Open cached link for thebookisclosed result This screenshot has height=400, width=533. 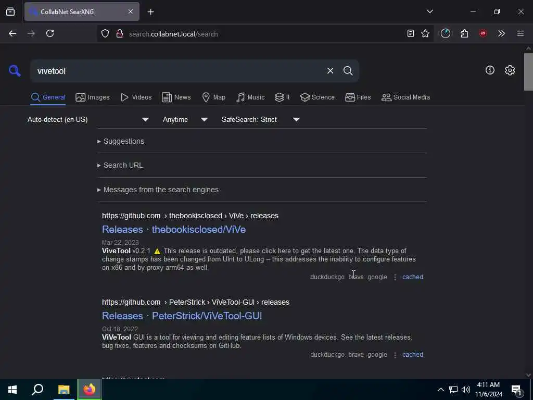(x=413, y=277)
